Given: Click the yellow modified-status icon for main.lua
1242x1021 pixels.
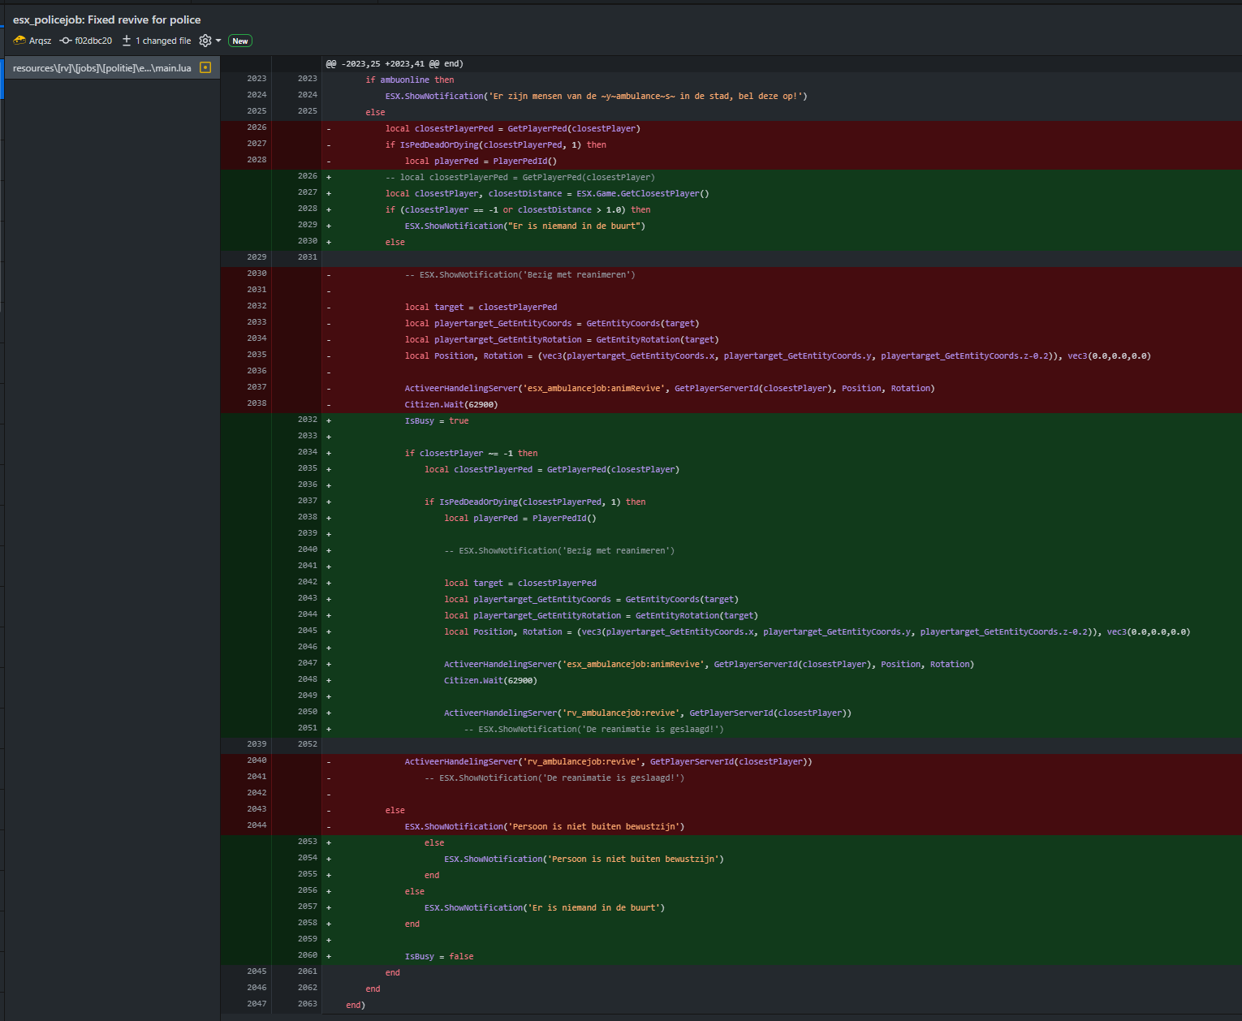Looking at the screenshot, I should (x=205, y=68).
